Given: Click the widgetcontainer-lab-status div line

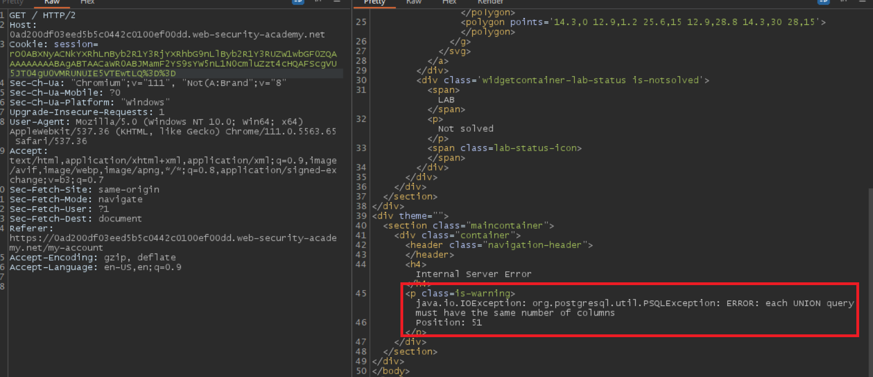Looking at the screenshot, I should click(x=563, y=80).
